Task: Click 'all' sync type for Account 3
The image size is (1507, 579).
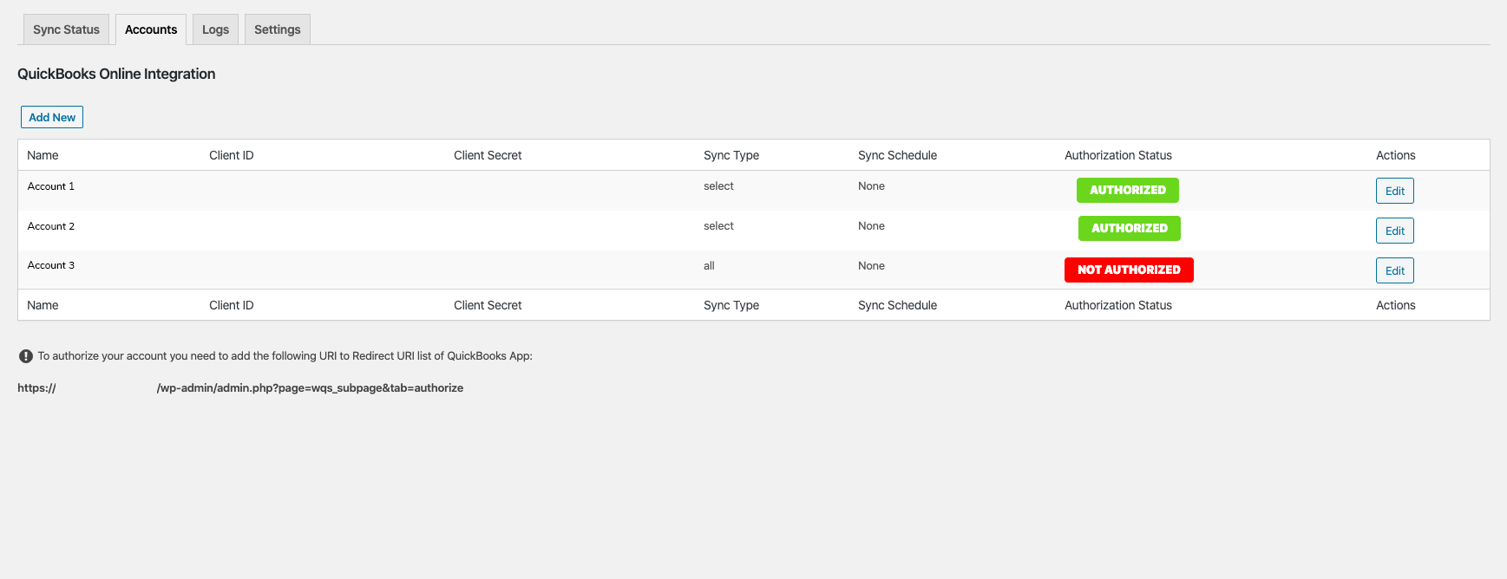Action: 709,266
